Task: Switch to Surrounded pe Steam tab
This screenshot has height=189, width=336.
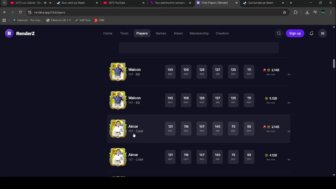Action: [x=263, y=3]
